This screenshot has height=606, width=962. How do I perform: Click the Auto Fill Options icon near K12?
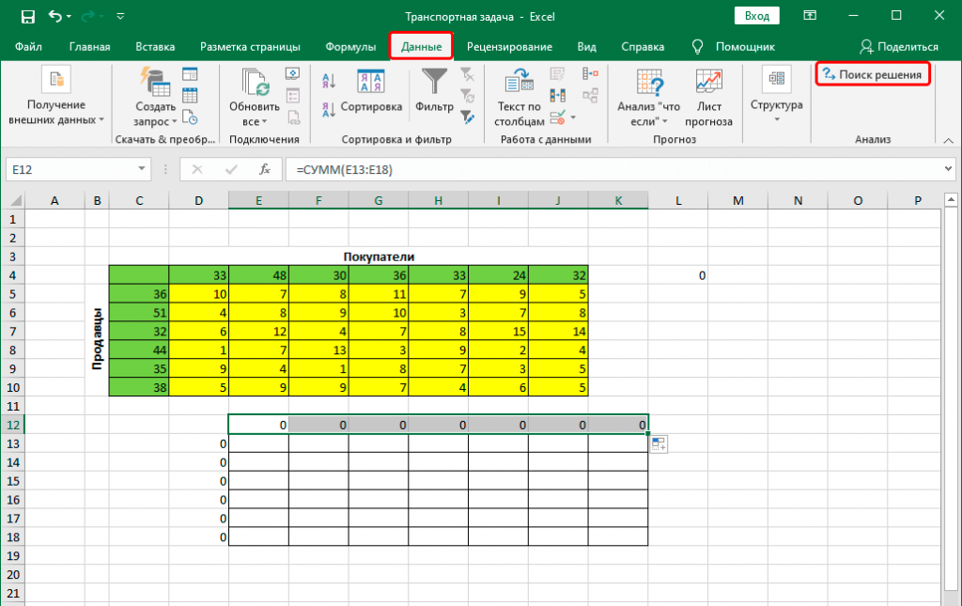[x=659, y=444]
